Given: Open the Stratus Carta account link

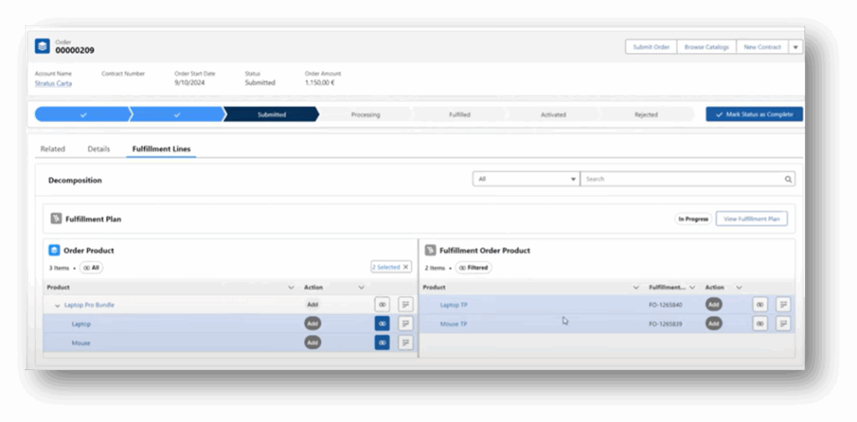Looking at the screenshot, I should pyautogui.click(x=53, y=83).
